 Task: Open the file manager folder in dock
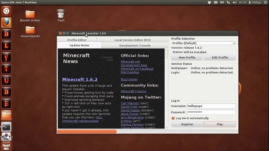[x=6, y=115]
